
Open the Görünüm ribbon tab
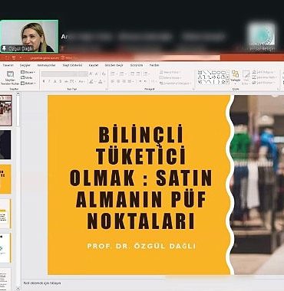coord(137,65)
